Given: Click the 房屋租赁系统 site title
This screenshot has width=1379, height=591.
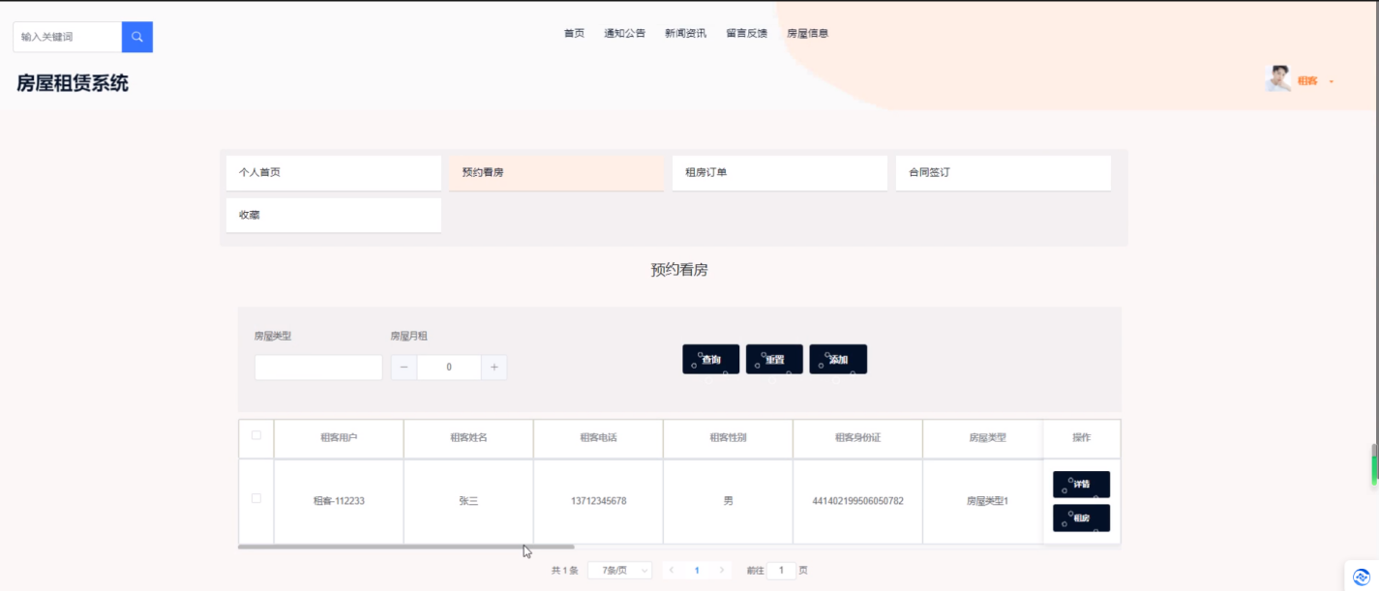Looking at the screenshot, I should tap(73, 83).
